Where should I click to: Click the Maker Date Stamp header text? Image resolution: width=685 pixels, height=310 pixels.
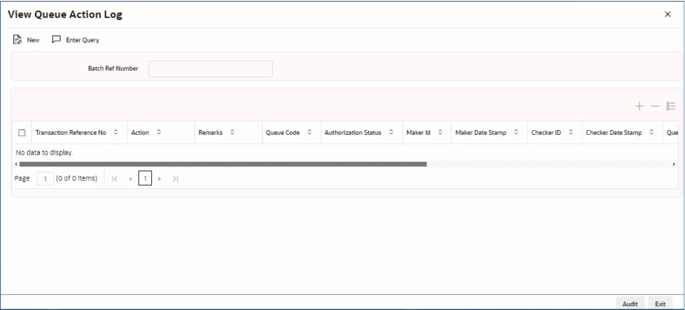481,133
